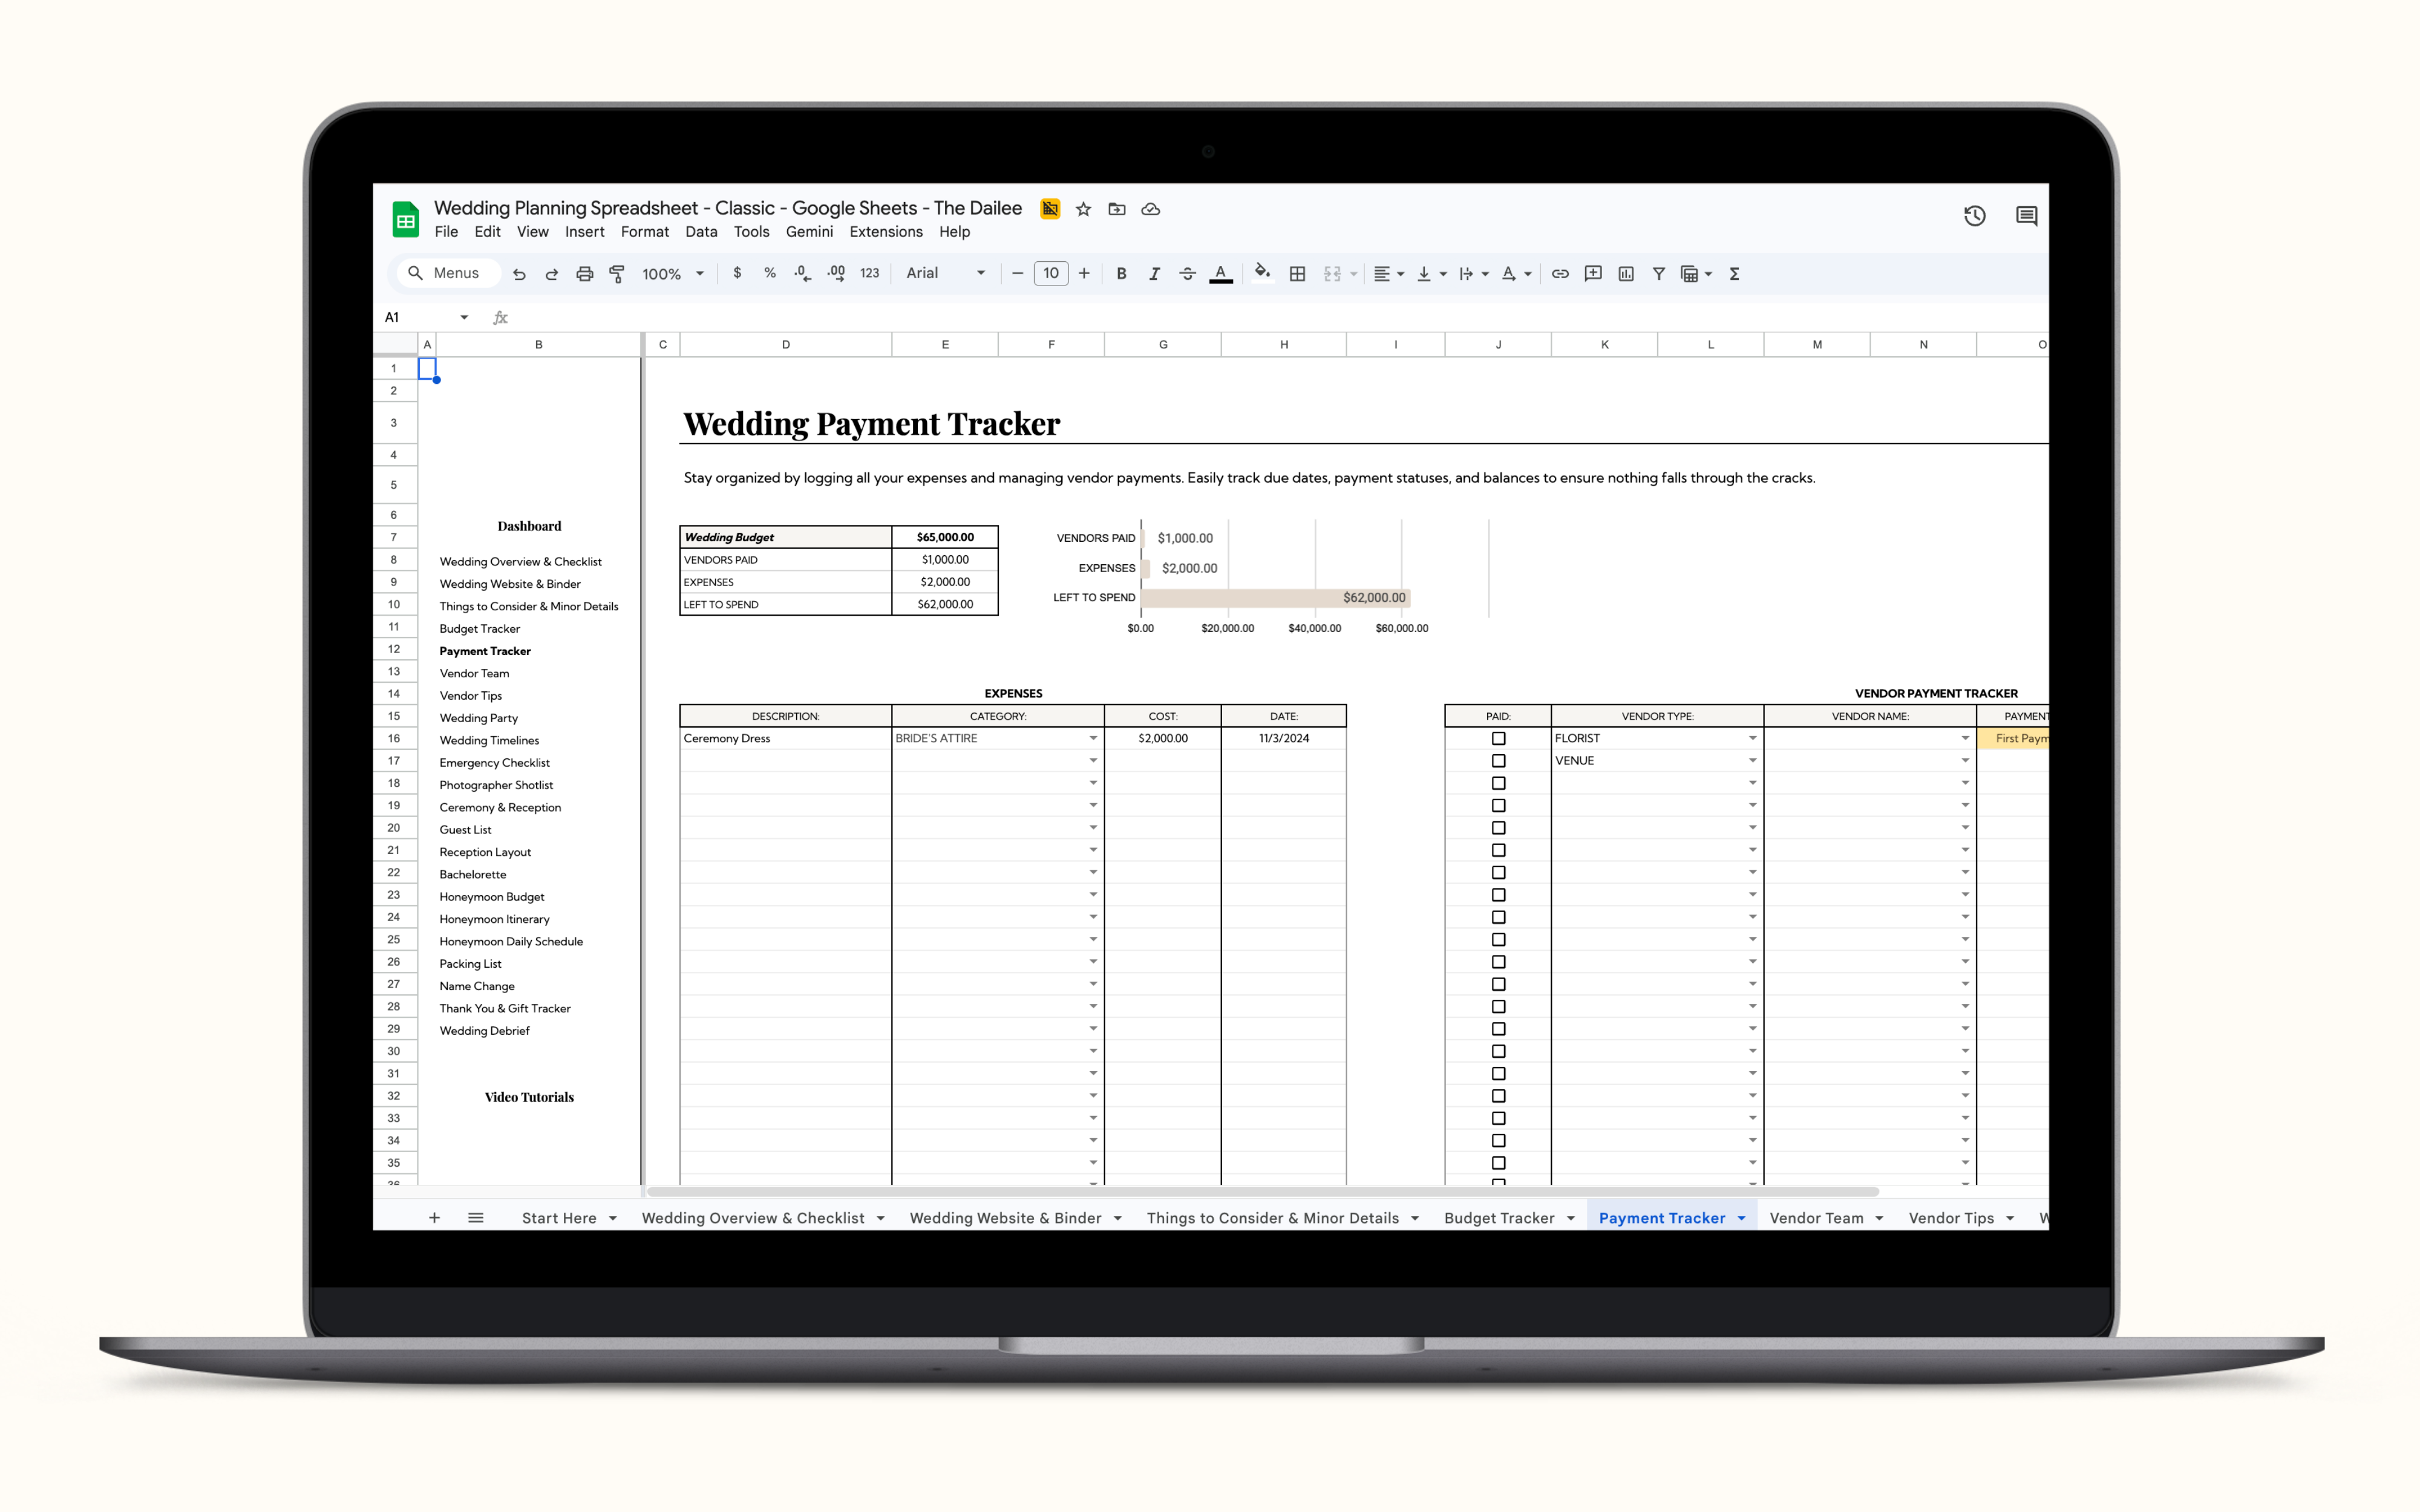Click Vendor Team in dashboard sidebar
This screenshot has height=1512, width=2420.
[x=474, y=673]
